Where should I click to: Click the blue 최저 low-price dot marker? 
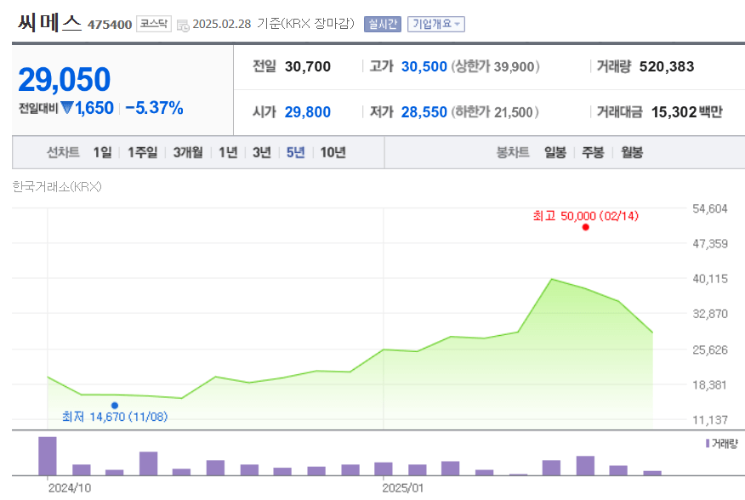coord(116,405)
